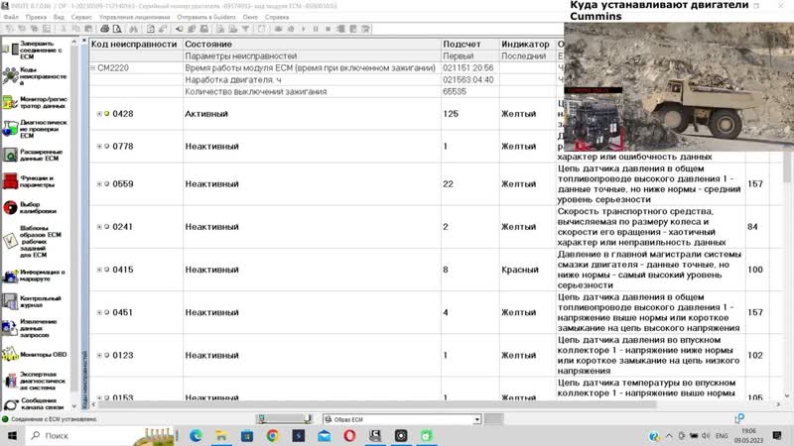This screenshot has height=446, width=794.
Task: Open the Файл menu
Action: 11,17
